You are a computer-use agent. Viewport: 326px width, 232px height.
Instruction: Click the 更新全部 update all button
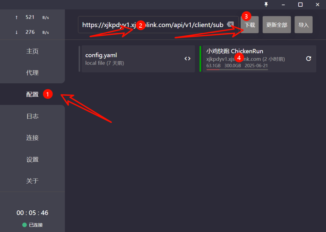(277, 25)
